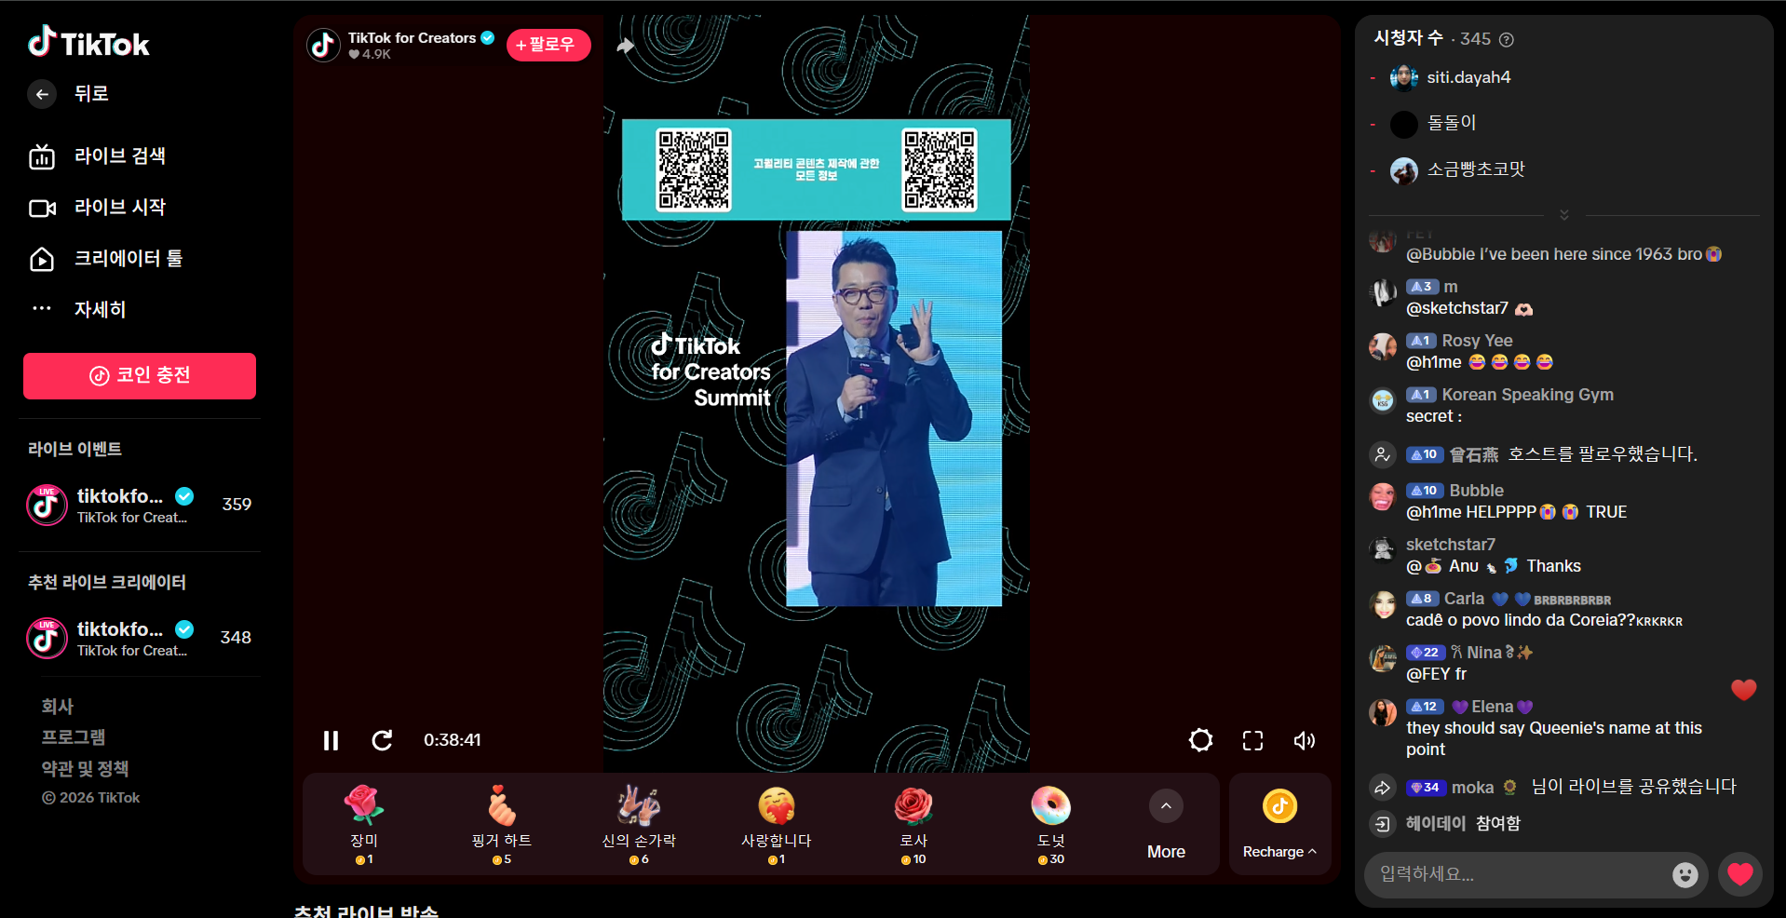
Task: Open the 약관 및 정책 footer link
Action: 85,769
